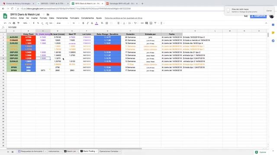Click Cerrar on the battery notification
The image size is (277, 155).
[x=269, y=11]
